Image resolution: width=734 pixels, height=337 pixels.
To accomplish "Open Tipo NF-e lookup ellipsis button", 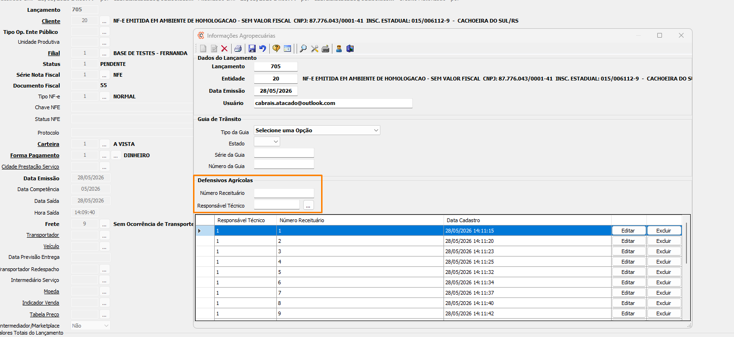I will pyautogui.click(x=105, y=96).
